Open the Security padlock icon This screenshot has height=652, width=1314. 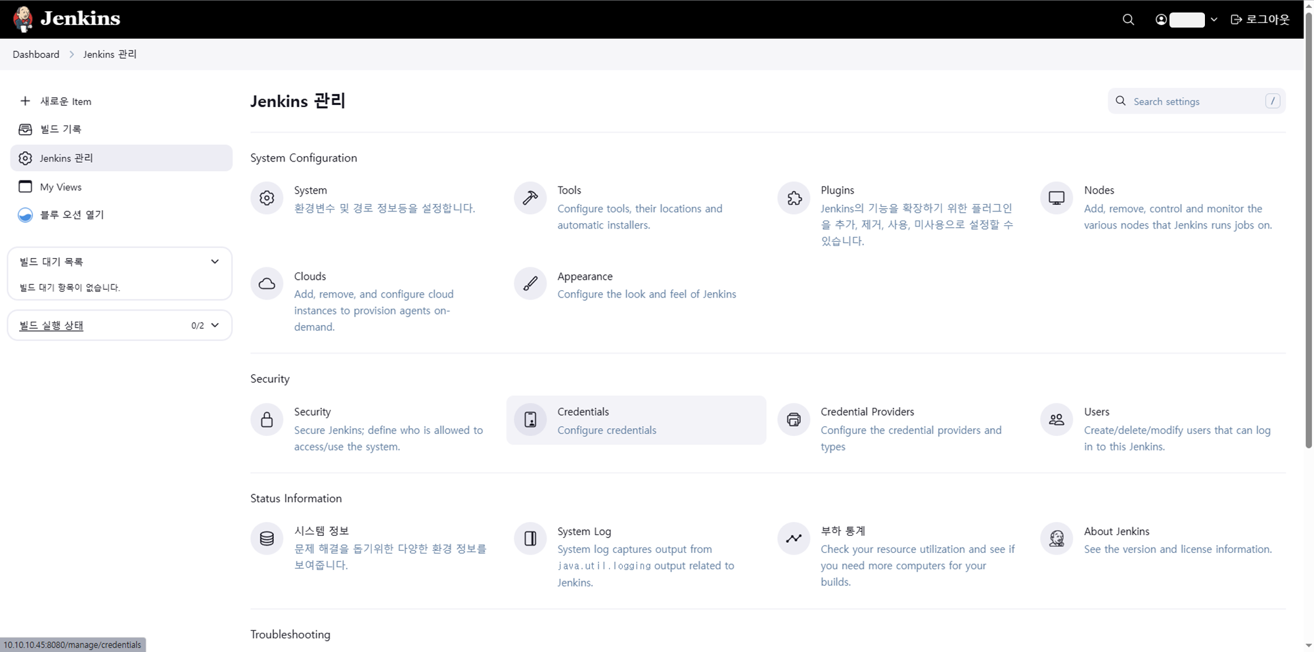click(x=267, y=420)
